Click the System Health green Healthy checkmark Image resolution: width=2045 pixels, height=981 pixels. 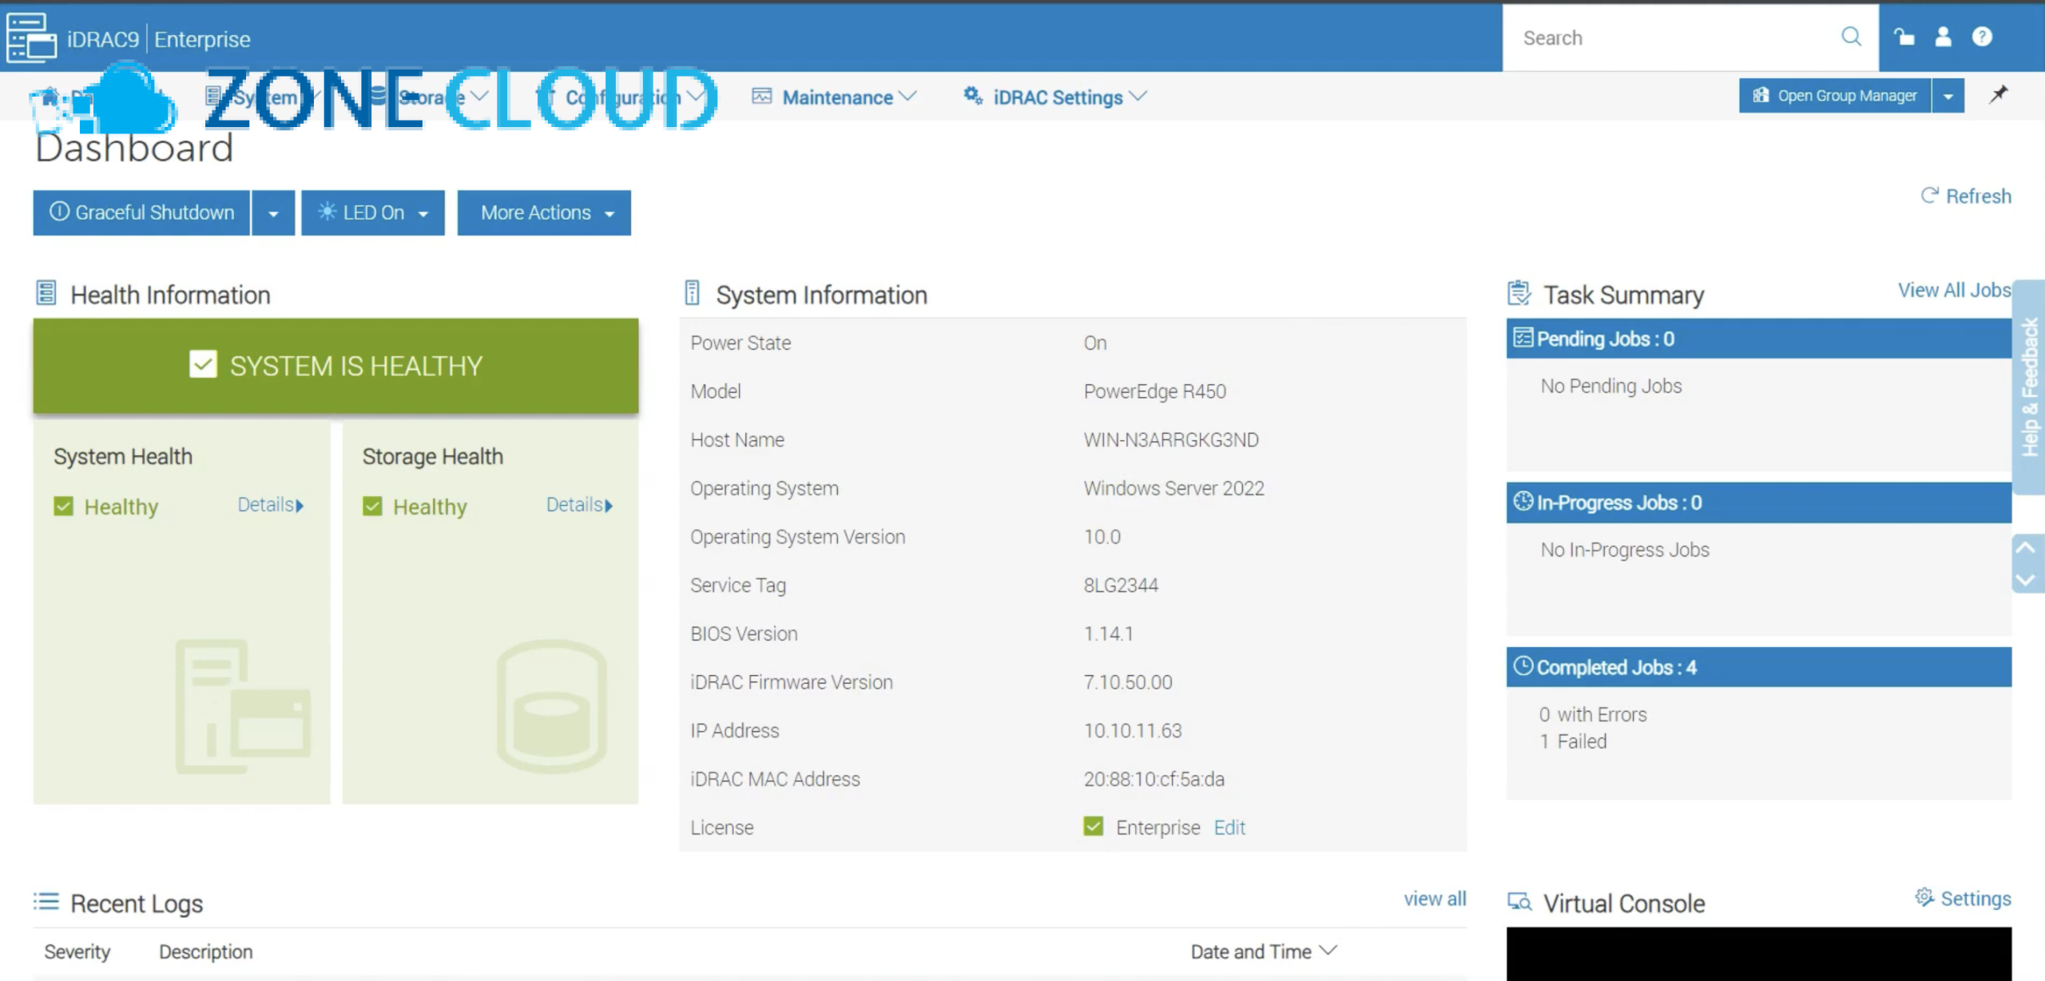pyautogui.click(x=63, y=506)
